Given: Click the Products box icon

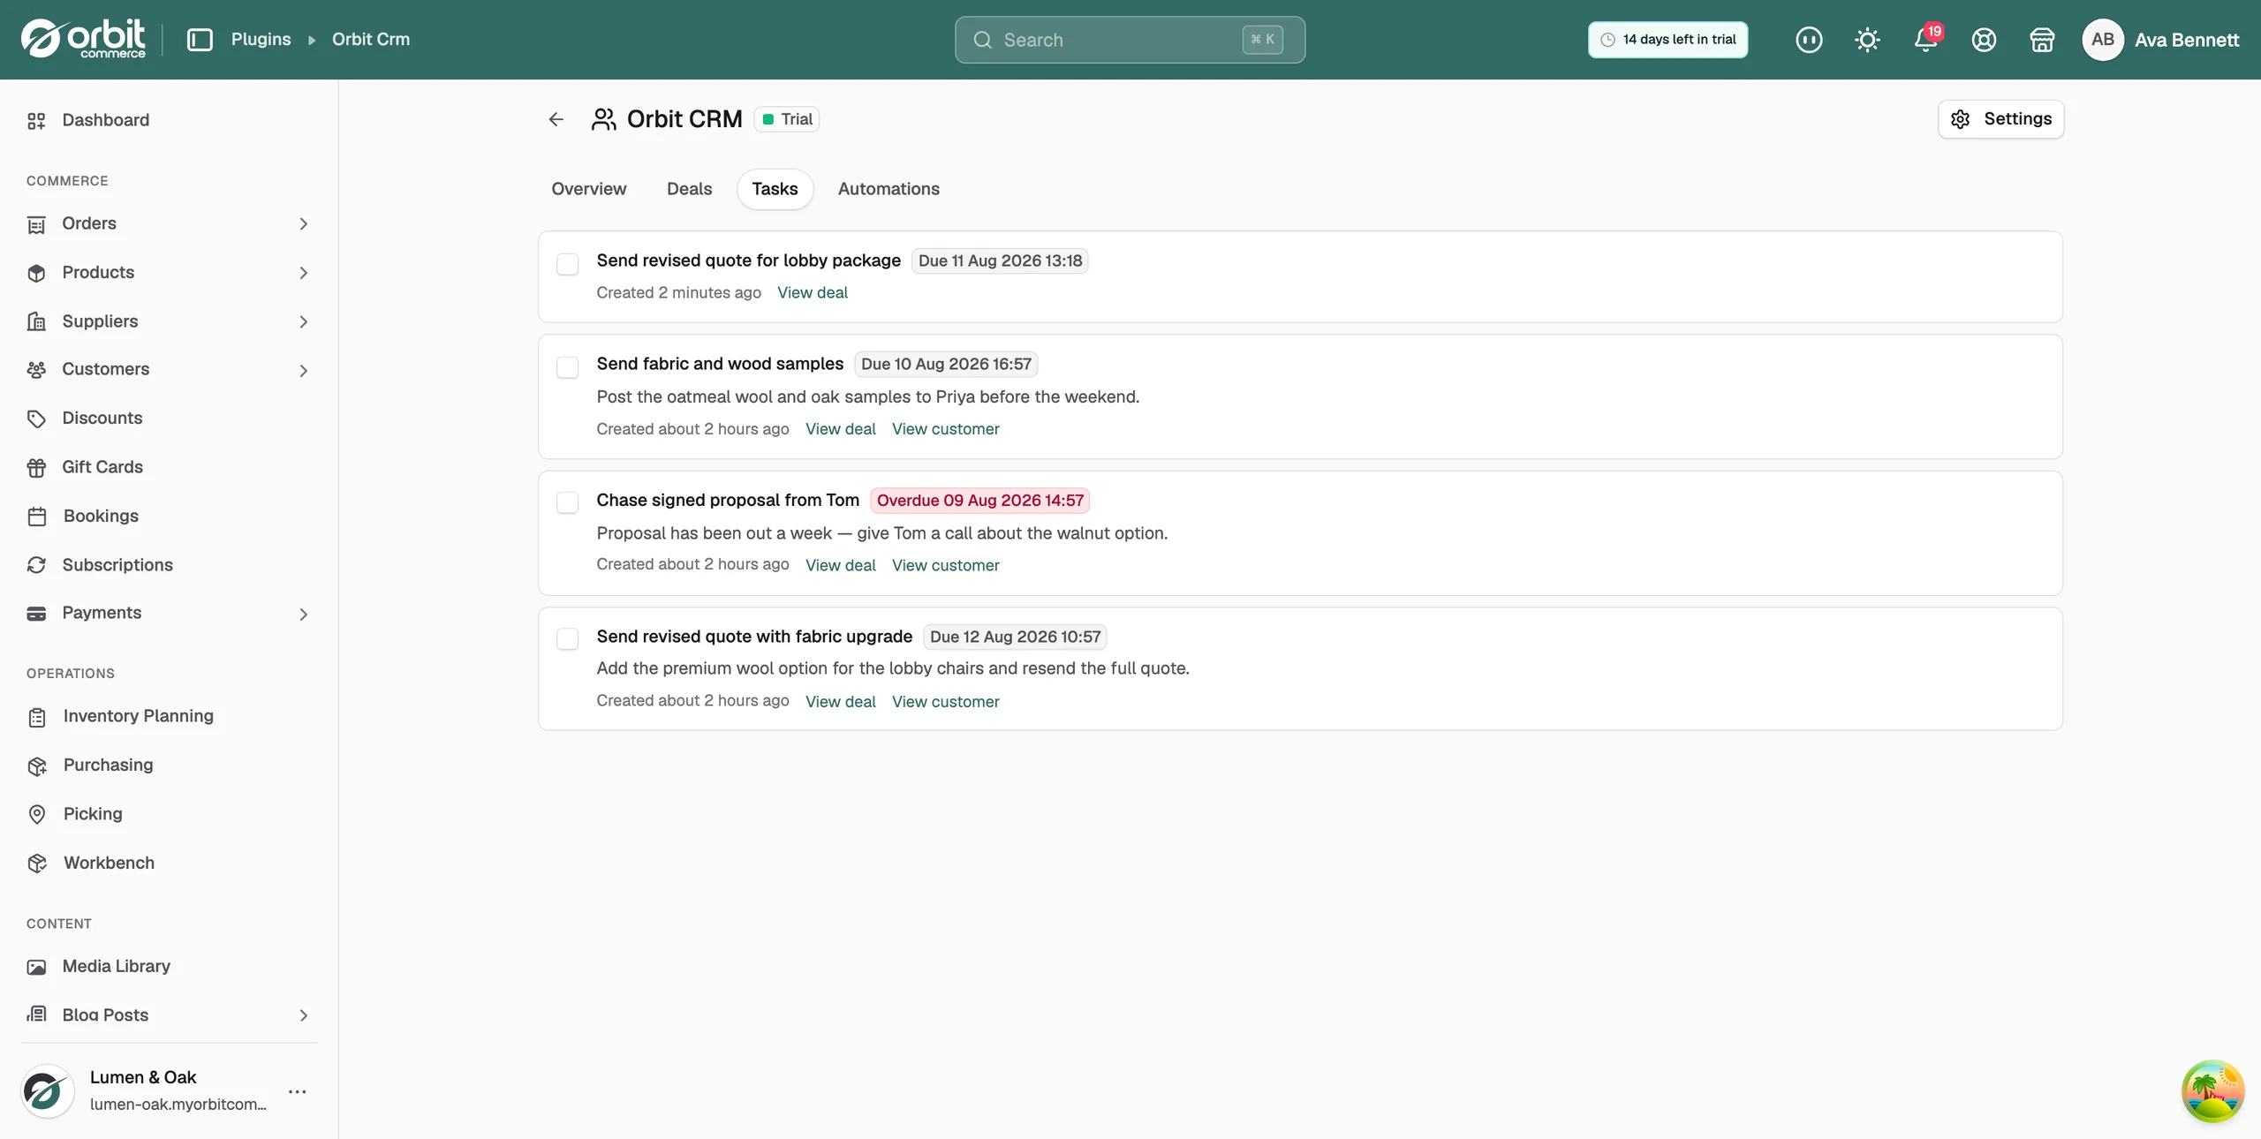Looking at the screenshot, I should (36, 273).
